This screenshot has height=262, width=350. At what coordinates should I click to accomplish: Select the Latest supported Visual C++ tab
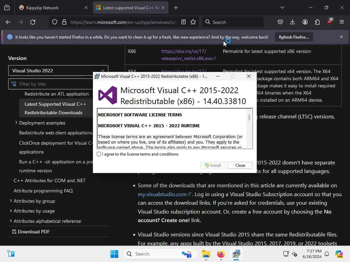coord(131,8)
